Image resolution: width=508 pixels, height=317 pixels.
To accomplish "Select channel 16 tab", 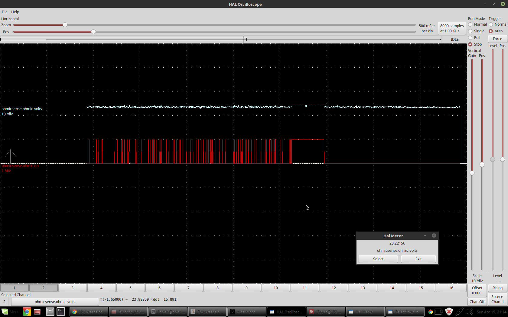I will (451, 288).
